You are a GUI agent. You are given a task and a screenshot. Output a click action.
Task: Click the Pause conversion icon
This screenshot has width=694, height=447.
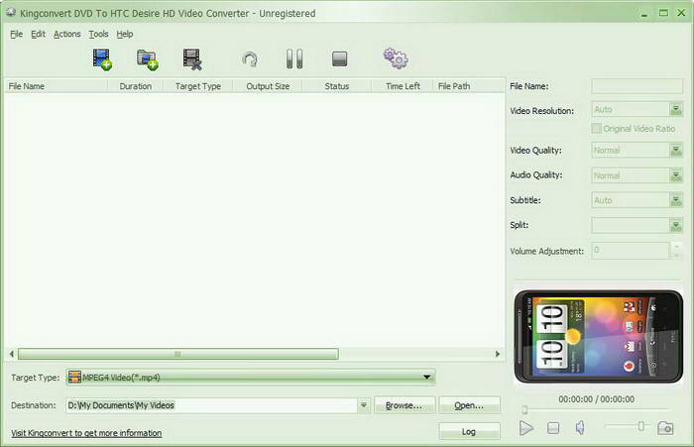click(x=294, y=59)
